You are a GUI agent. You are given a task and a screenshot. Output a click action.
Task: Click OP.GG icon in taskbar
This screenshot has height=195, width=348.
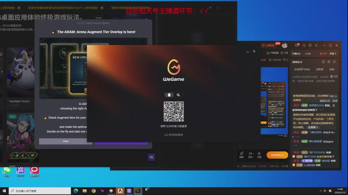pyautogui.click(x=129, y=191)
